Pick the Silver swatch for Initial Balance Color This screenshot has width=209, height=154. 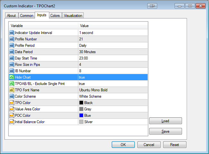click(x=81, y=122)
